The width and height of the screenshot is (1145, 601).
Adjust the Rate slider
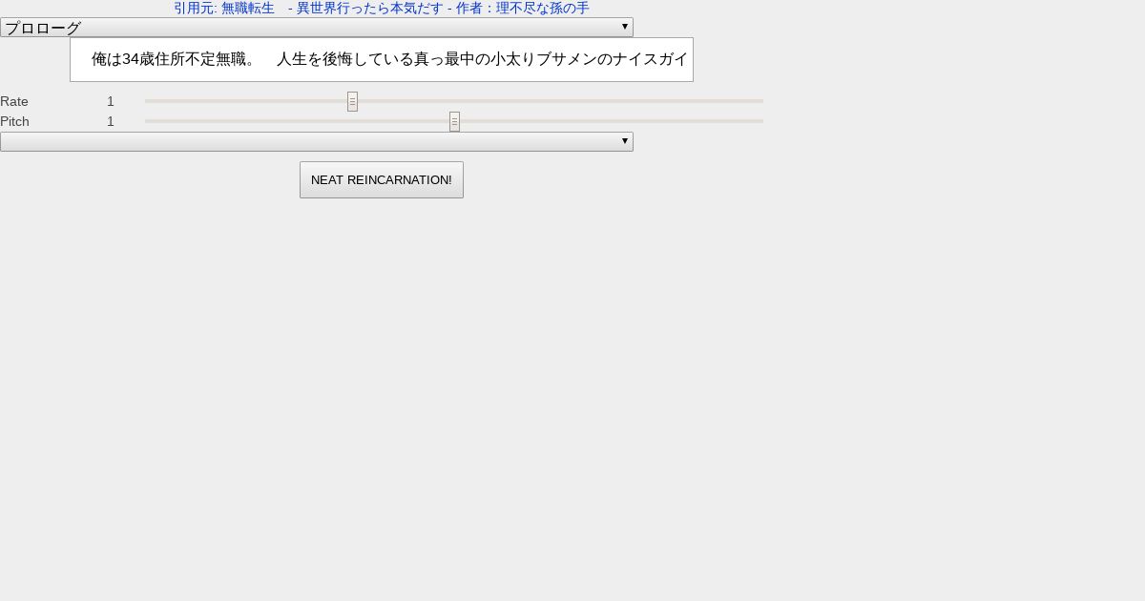(x=454, y=101)
